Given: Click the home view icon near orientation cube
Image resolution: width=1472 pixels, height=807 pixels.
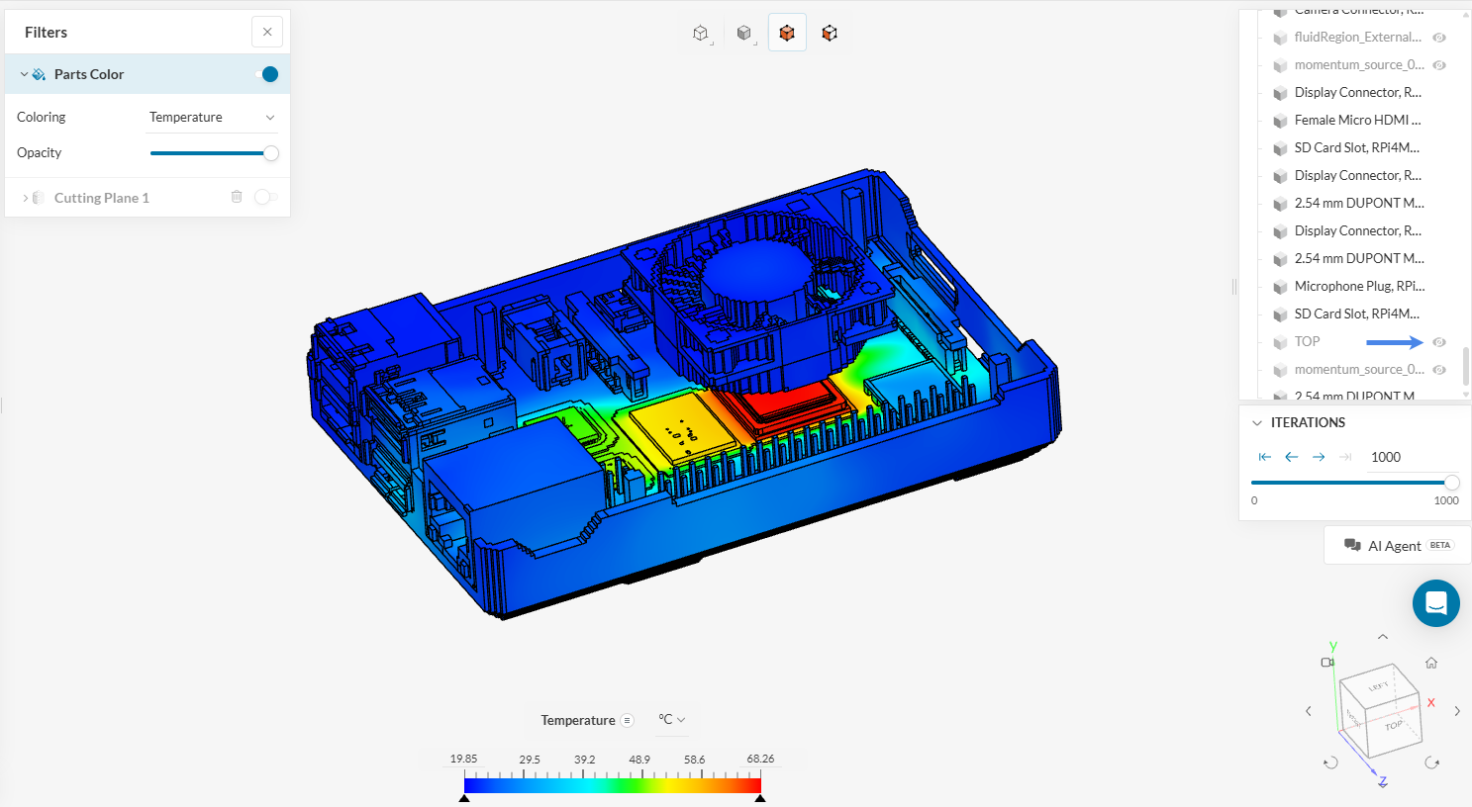Looking at the screenshot, I should point(1430,663).
